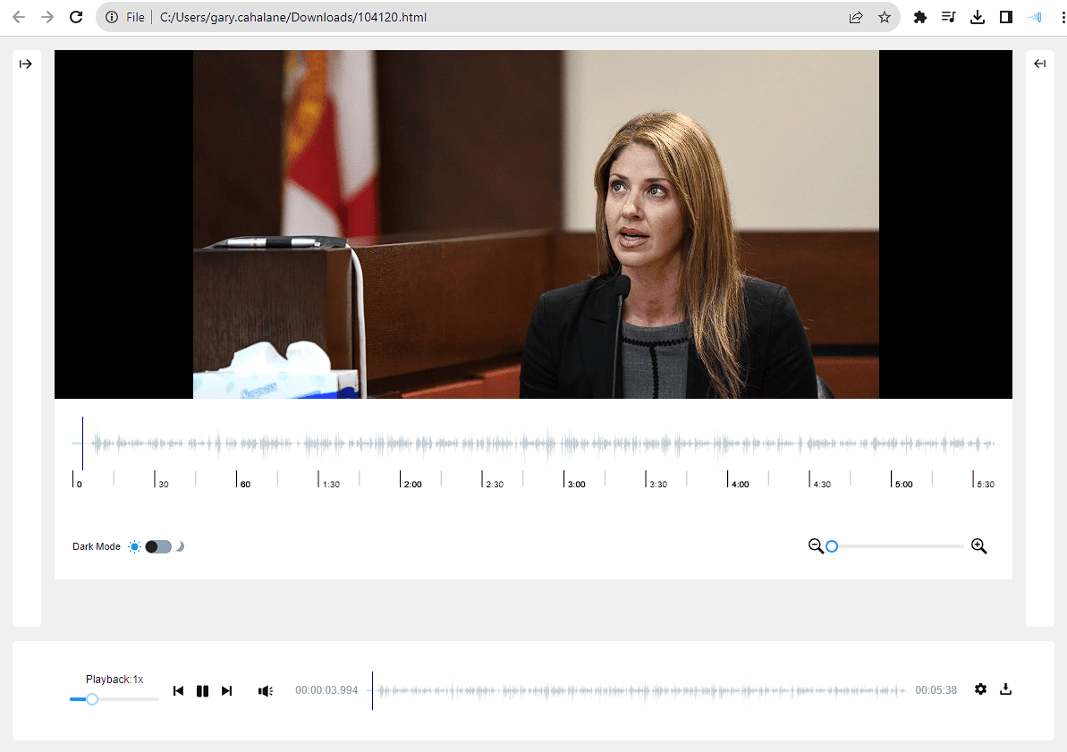Click the current time 00:00:03.994
1067x752 pixels.
pyautogui.click(x=326, y=690)
